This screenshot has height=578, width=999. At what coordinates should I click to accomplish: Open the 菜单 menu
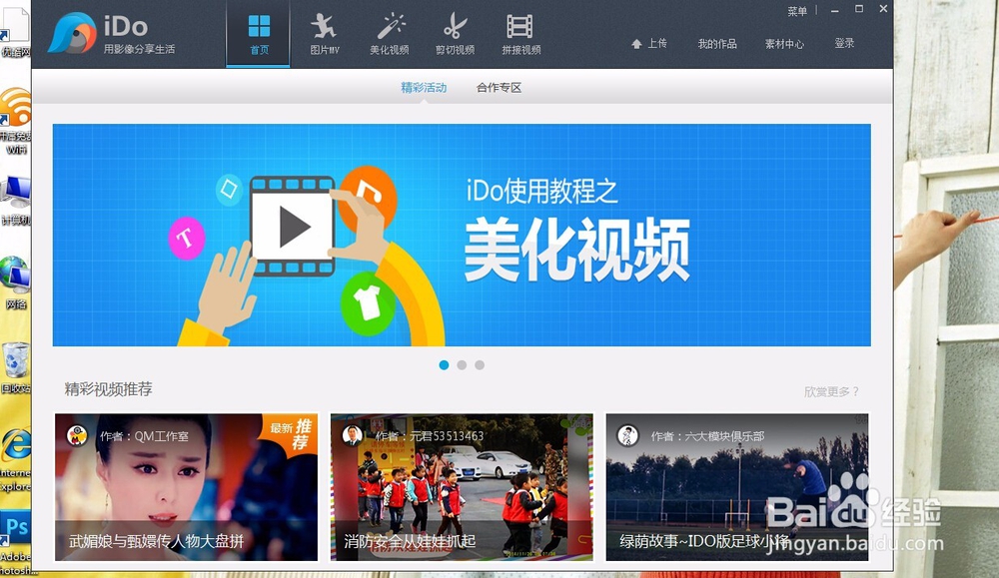click(797, 11)
